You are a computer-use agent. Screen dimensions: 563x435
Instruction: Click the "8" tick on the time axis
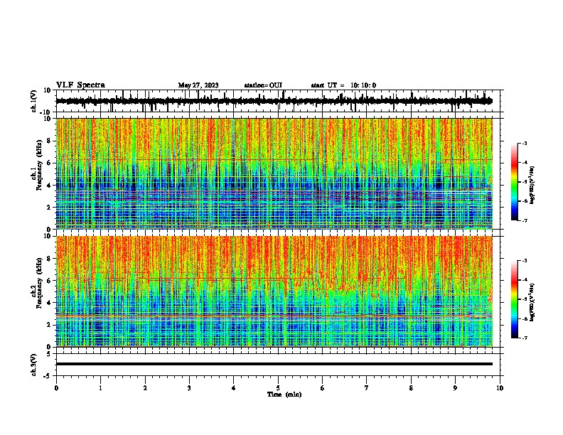(411, 388)
